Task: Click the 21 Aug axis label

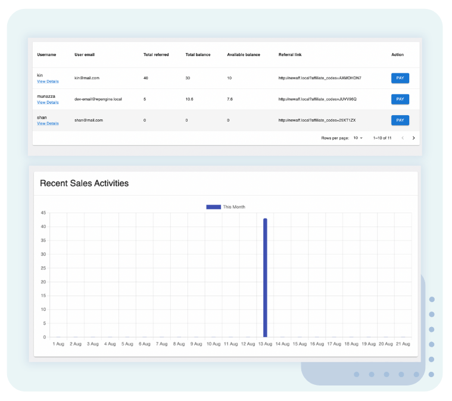Action: click(403, 344)
